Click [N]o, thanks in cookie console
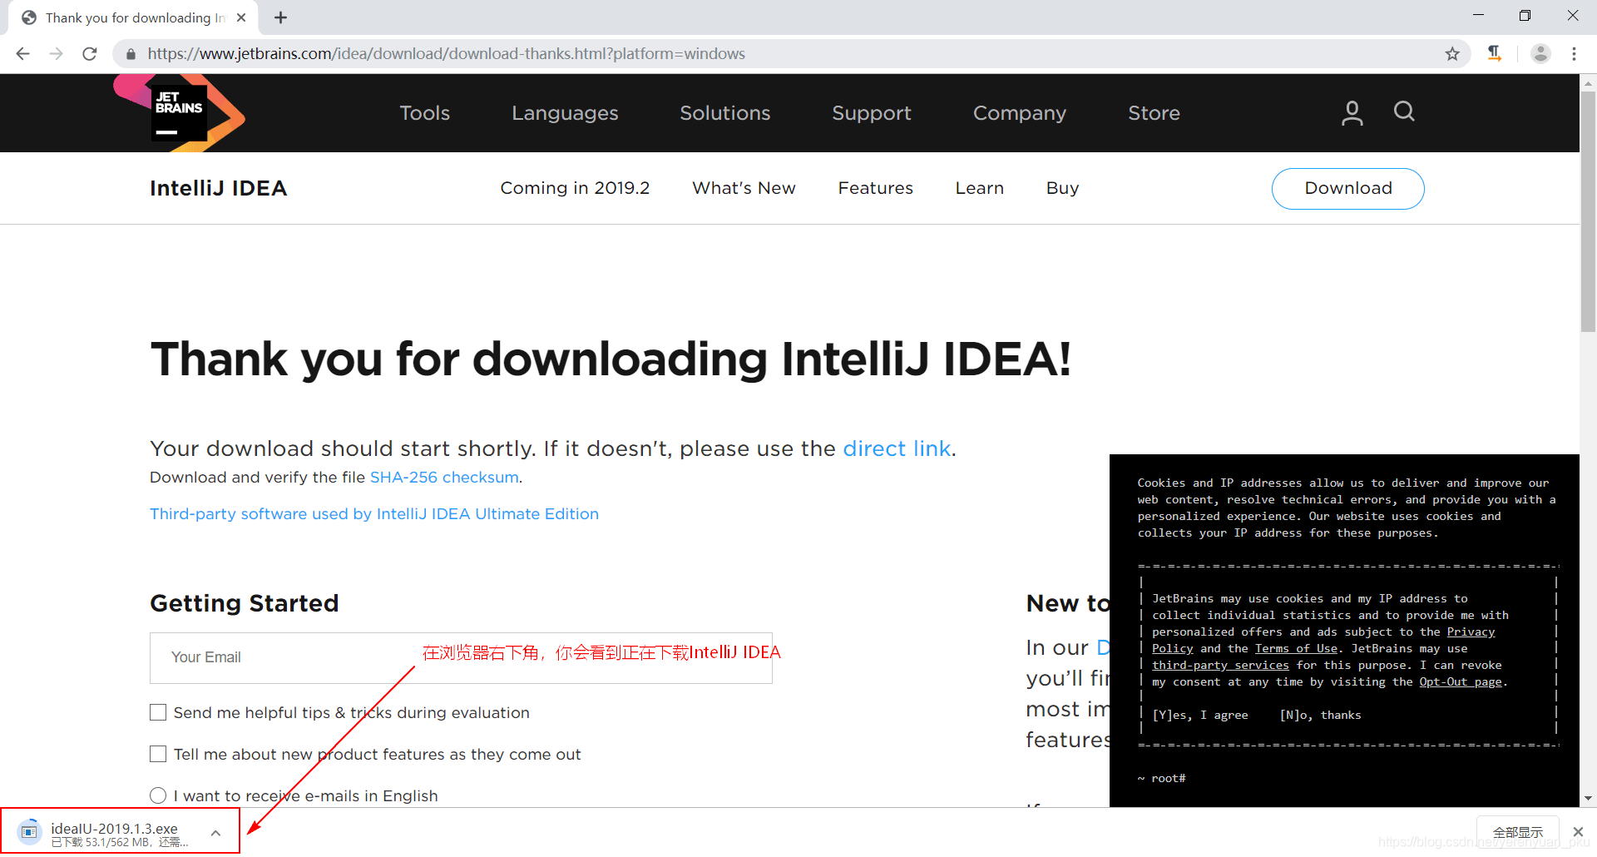 [x=1320, y=715]
